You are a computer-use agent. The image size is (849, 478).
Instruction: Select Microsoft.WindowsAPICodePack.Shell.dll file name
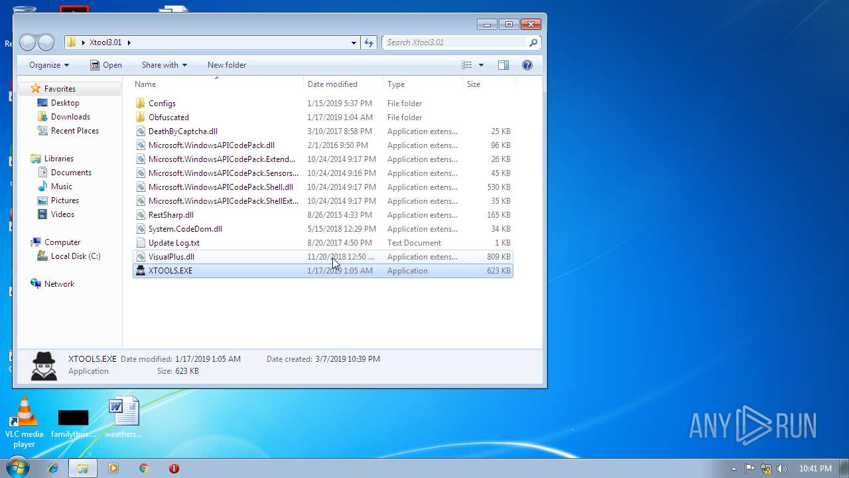click(x=220, y=187)
